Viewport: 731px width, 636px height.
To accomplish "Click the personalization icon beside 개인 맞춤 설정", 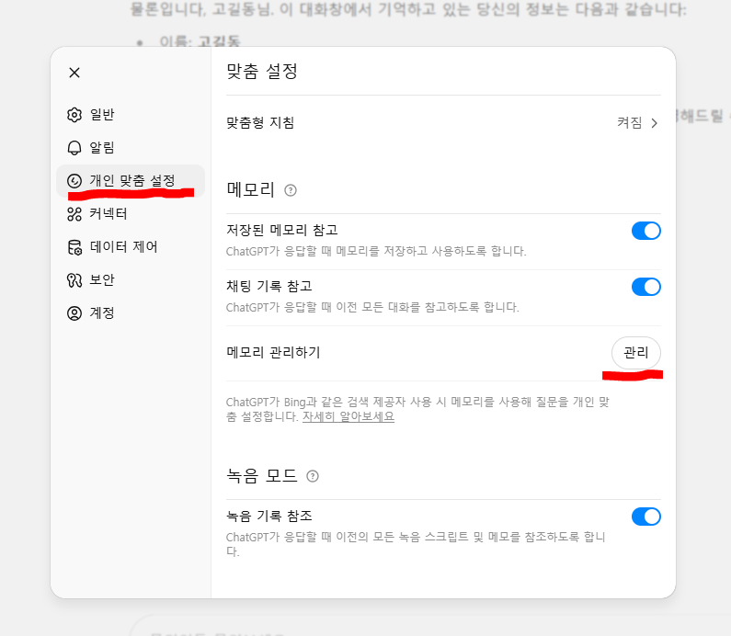I will 74,181.
